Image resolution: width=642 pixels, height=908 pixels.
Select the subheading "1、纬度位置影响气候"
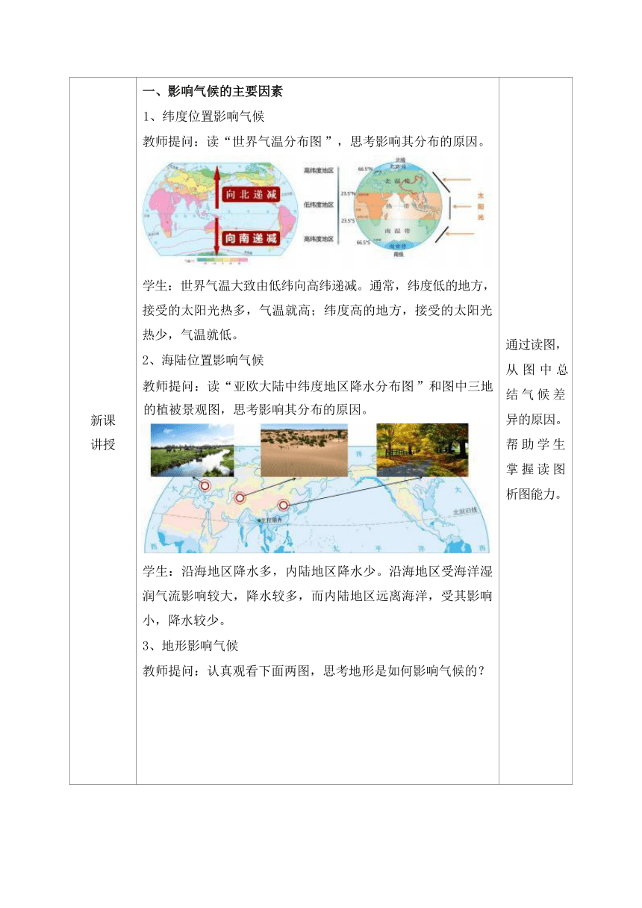point(202,116)
